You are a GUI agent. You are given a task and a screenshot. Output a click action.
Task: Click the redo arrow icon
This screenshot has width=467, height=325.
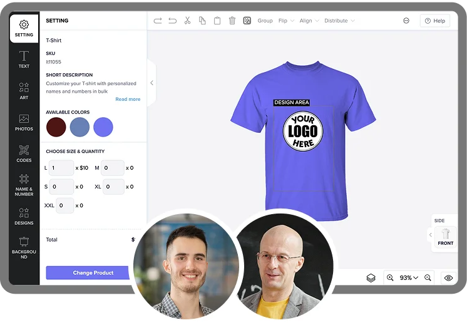coord(158,21)
